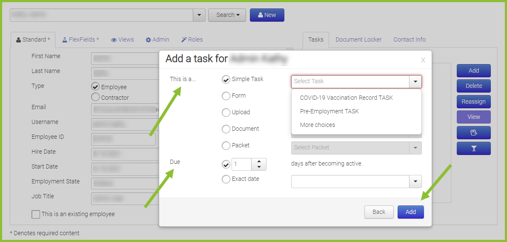This screenshot has width=507, height=242.
Task: Open the Contact Info tab
Action: [x=410, y=39]
